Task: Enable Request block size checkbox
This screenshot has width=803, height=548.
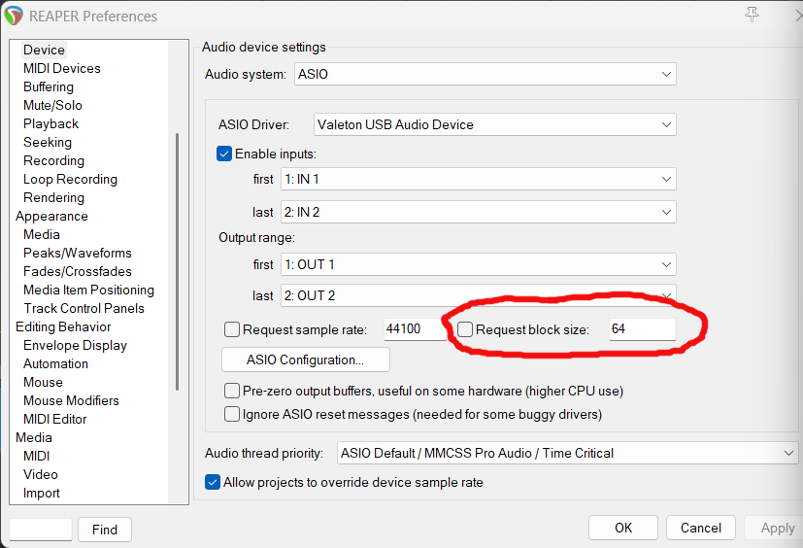Action: [x=465, y=329]
